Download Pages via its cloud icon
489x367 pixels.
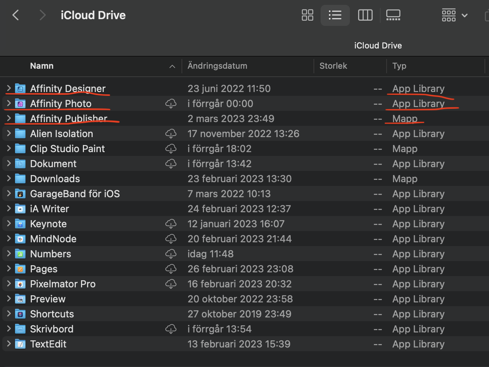[x=171, y=269]
